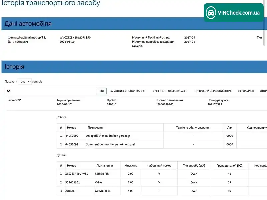Viewport: 267px width, 200px height.
Task: Open the РЕКЛАМАЦІЇ tab
Action: point(246,91)
